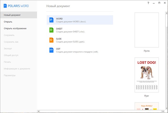Click the green SHEET spreadsheet icon
This screenshot has width=168, height=113.
(x=51, y=30)
